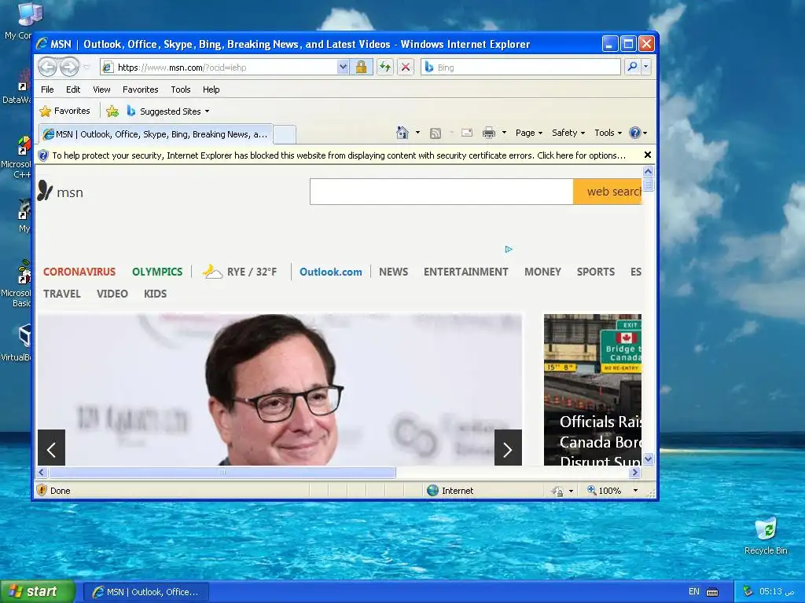Open the File menu
The width and height of the screenshot is (805, 603).
coord(47,90)
